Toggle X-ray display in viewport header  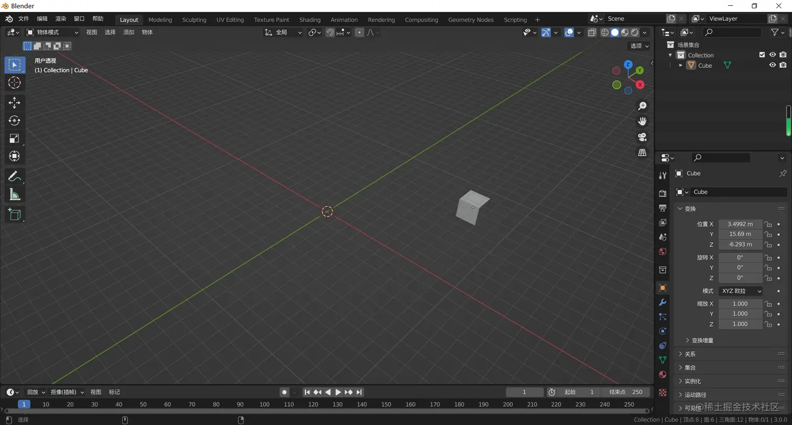592,32
